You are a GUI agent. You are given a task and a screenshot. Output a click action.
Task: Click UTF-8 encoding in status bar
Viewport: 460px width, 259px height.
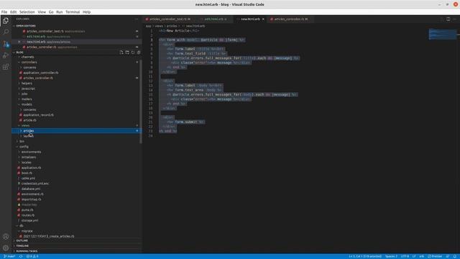tap(405, 256)
